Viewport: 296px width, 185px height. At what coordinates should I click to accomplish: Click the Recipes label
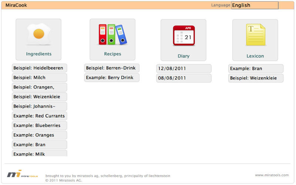pyautogui.click(x=112, y=54)
